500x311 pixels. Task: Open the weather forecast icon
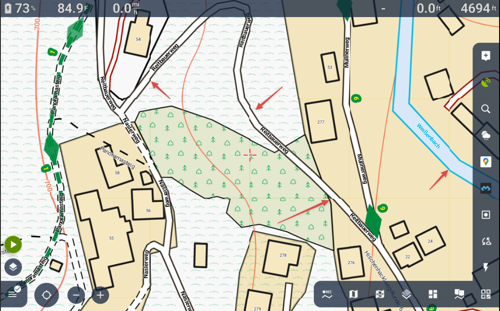486,135
